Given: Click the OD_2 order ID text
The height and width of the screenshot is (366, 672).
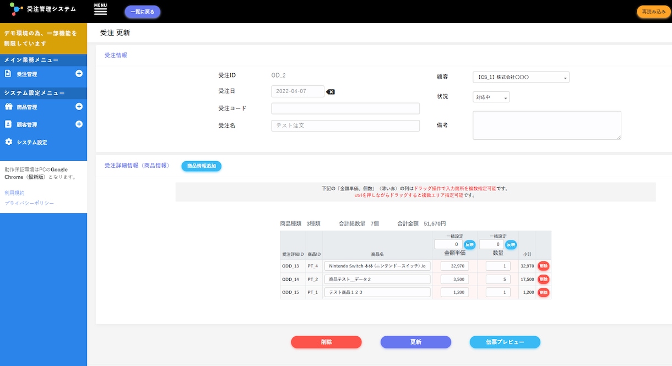Looking at the screenshot, I should 279,75.
